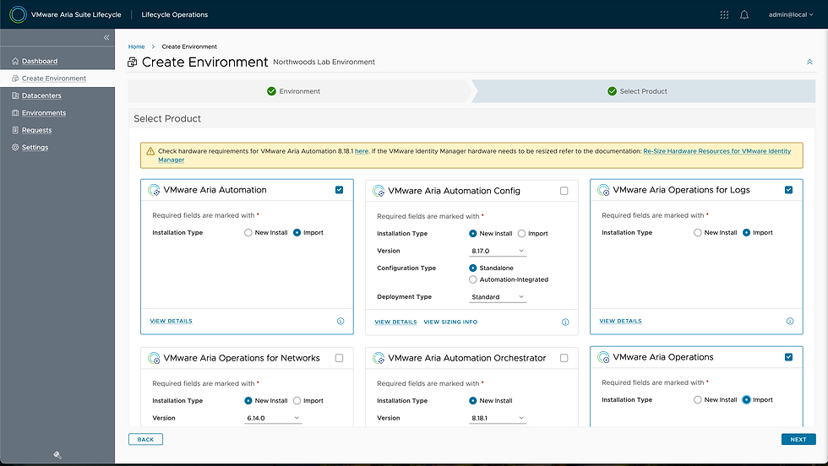This screenshot has height=466, width=828.
Task: Open VIEW SIZING INFO on the Automation Config card
Action: 450,322
